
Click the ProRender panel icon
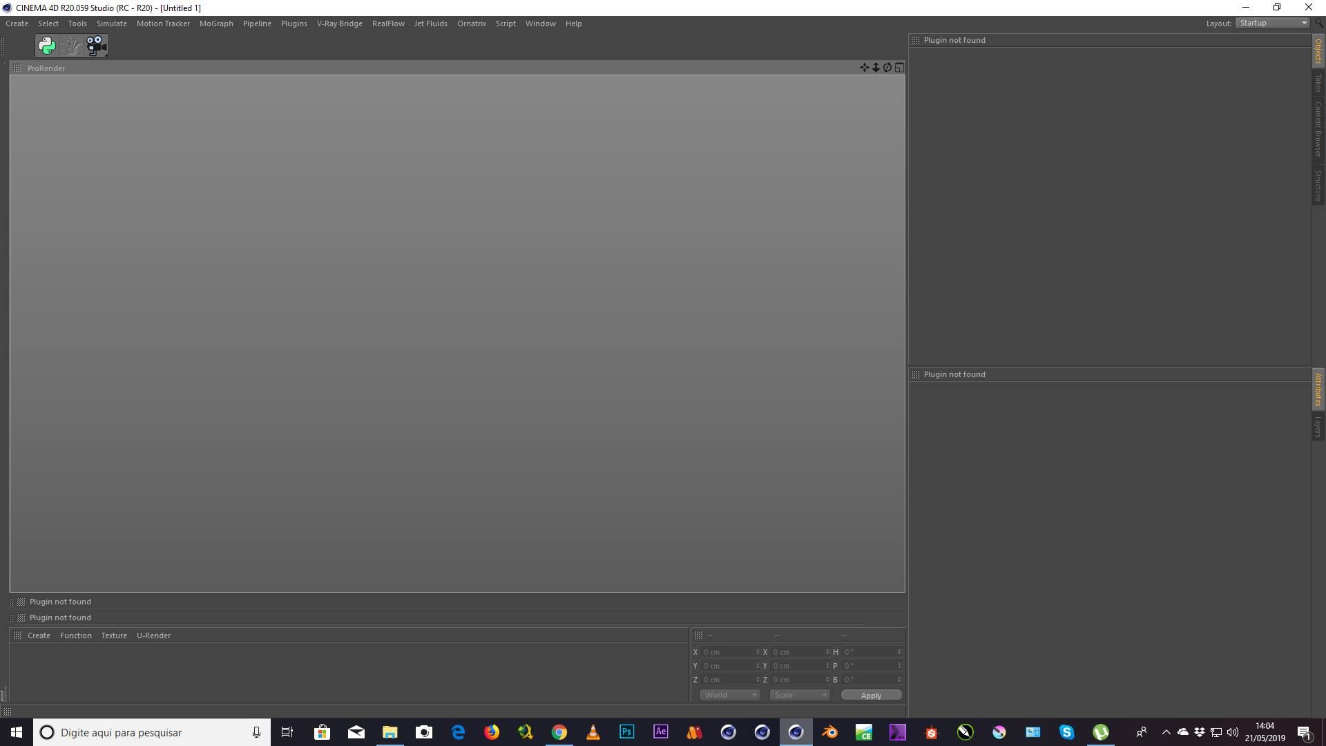click(x=17, y=68)
